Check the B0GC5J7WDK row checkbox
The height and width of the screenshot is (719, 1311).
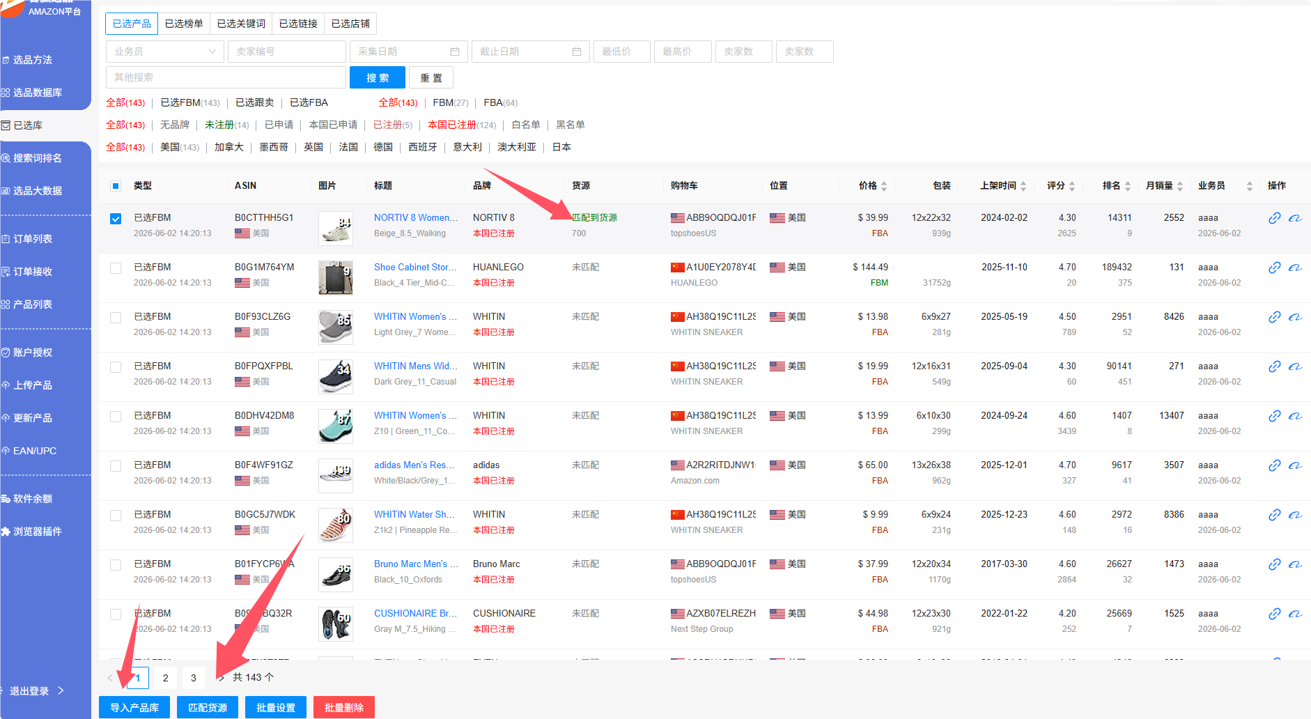pyautogui.click(x=116, y=516)
